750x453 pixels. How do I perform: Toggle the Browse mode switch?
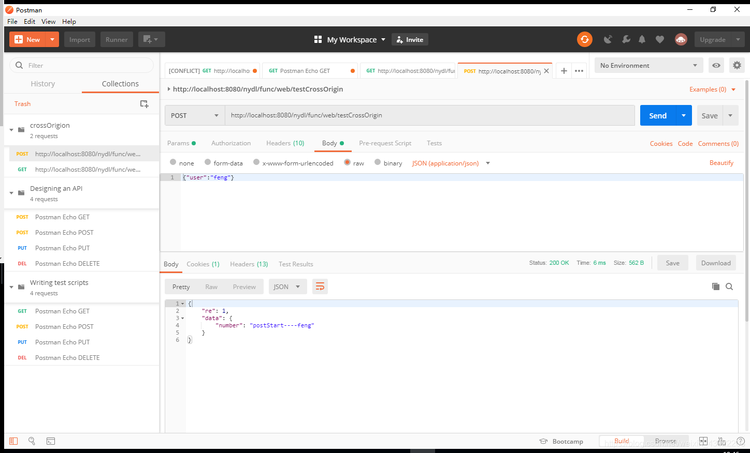coord(666,441)
